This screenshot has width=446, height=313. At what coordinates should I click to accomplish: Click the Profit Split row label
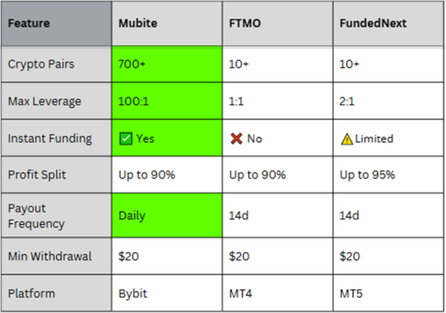(x=56, y=175)
